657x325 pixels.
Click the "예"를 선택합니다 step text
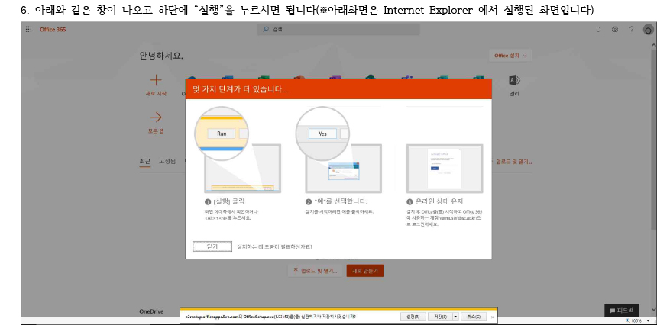coord(340,201)
